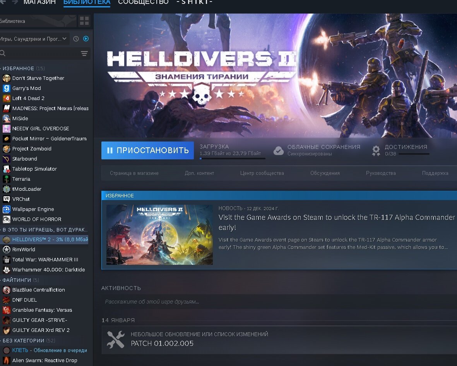Image resolution: width=457 pixels, height=366 pixels.
Task: Open Обсуждения link
Action: (325, 173)
